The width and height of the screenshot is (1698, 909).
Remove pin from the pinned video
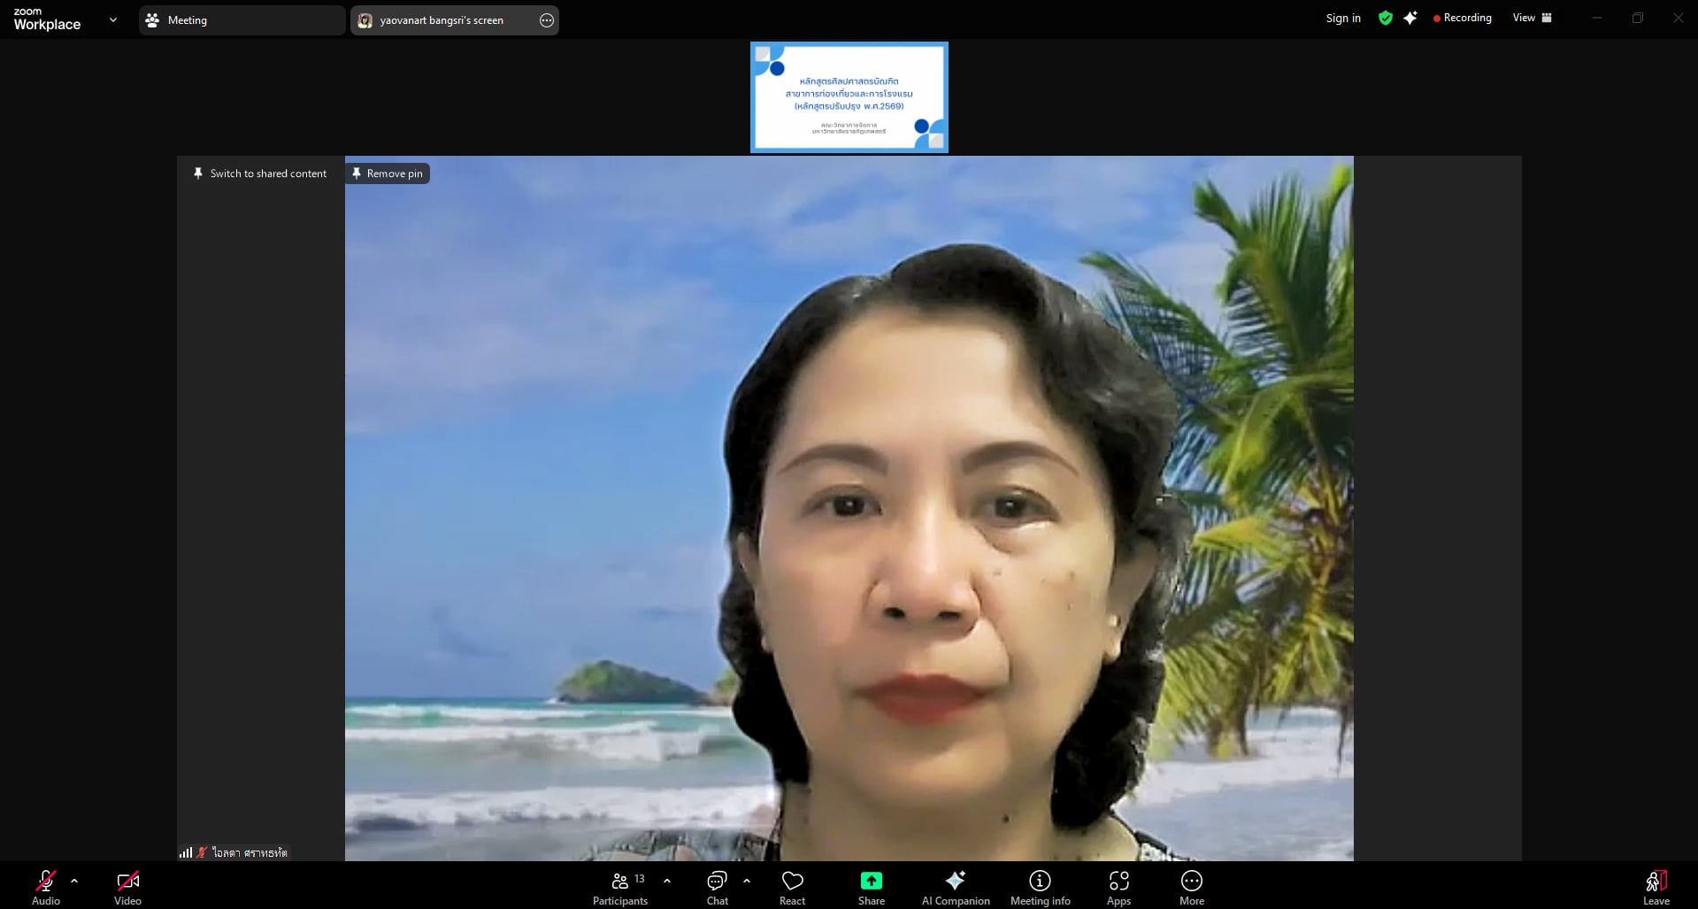click(388, 173)
